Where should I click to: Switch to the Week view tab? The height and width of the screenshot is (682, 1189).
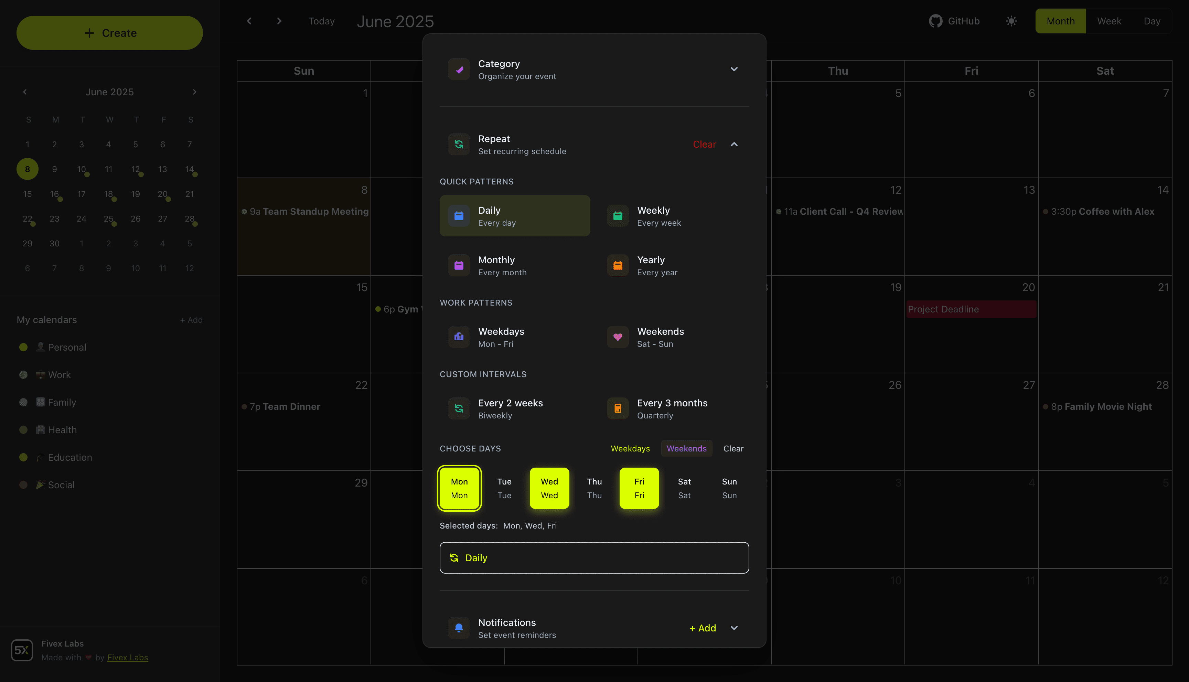click(x=1109, y=21)
